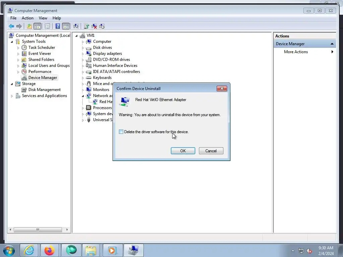
Task: Click the Up one level folder icon
Action: point(29,26)
